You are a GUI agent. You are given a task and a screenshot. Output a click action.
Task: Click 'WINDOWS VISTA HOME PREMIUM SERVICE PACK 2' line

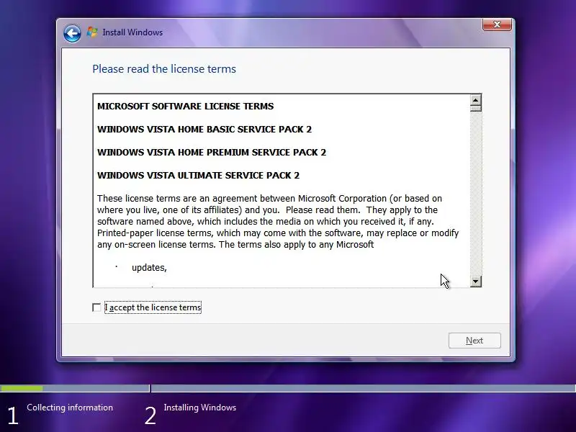tap(212, 153)
